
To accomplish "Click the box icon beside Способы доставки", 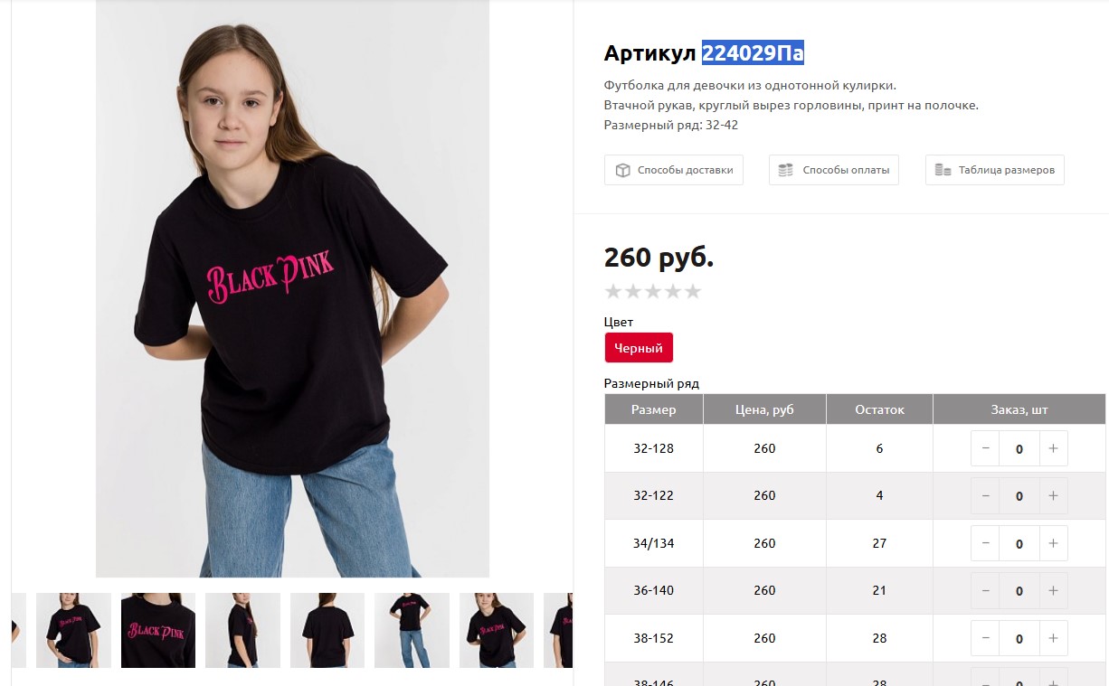I will pyautogui.click(x=622, y=170).
